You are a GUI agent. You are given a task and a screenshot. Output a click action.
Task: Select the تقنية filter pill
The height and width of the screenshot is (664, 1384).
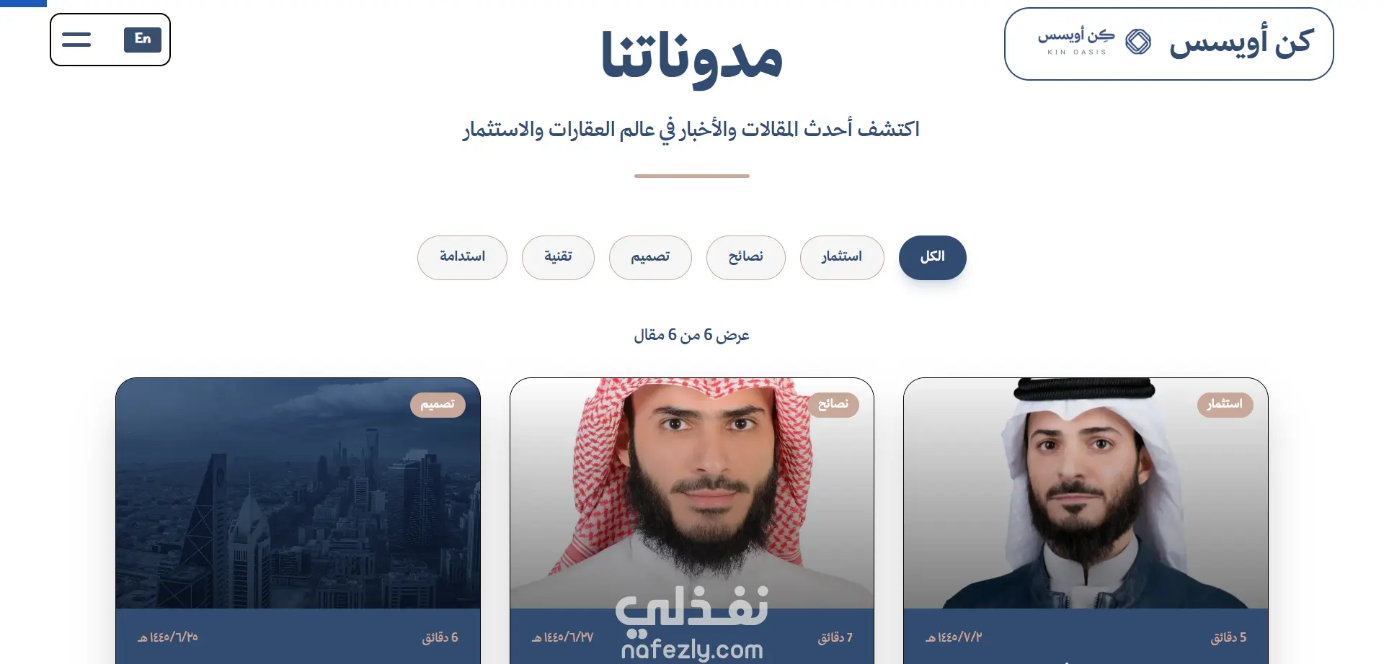(558, 257)
